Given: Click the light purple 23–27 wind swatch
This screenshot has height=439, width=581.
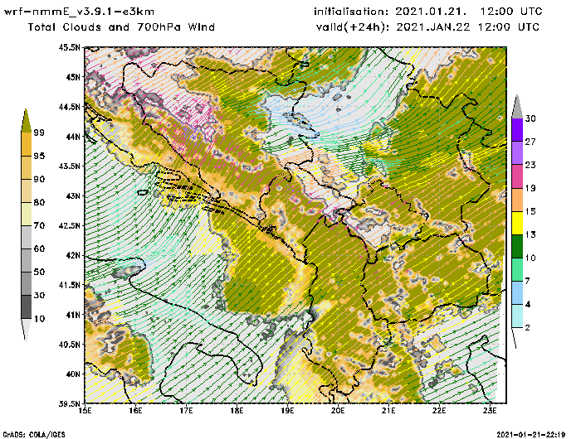Looking at the screenshot, I should [517, 152].
